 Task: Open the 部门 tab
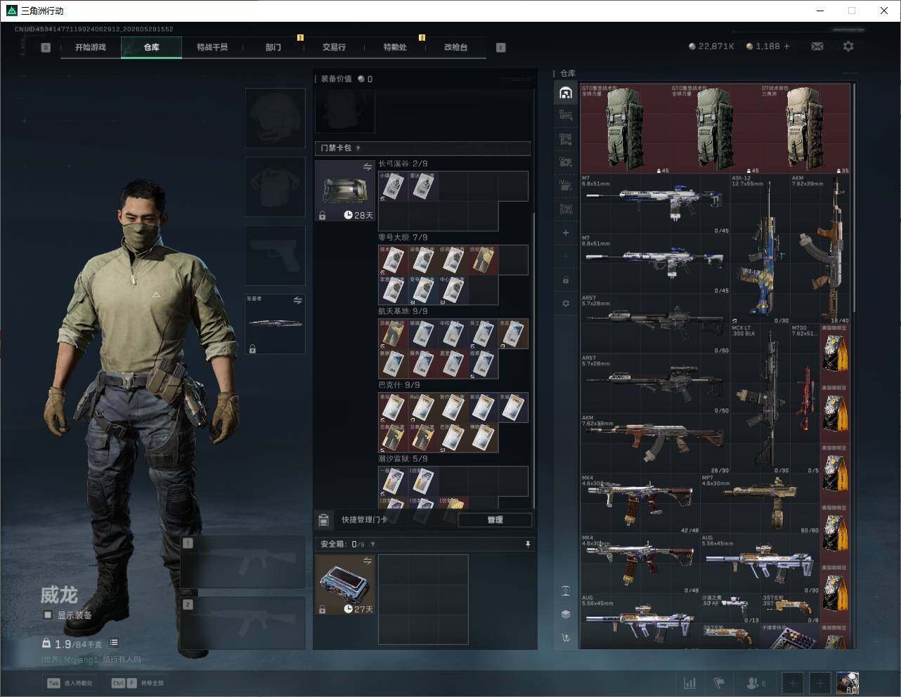(x=273, y=47)
